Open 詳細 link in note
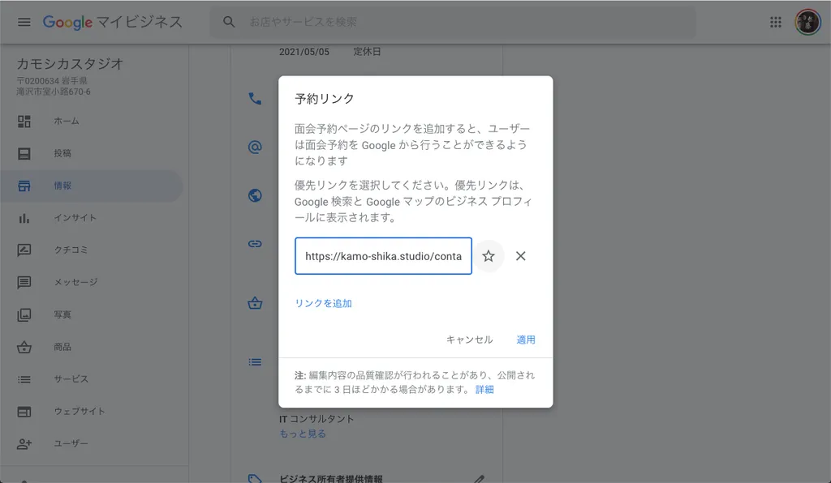The image size is (831, 483). (484, 390)
